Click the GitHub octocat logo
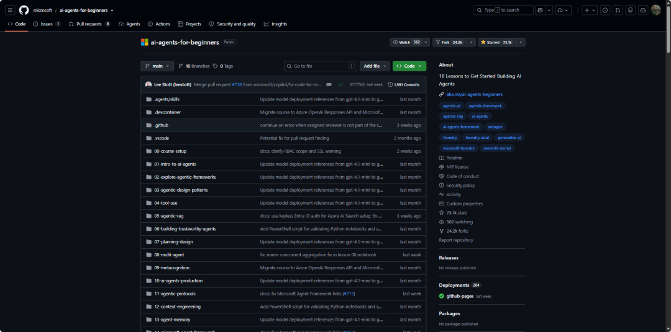 point(24,11)
